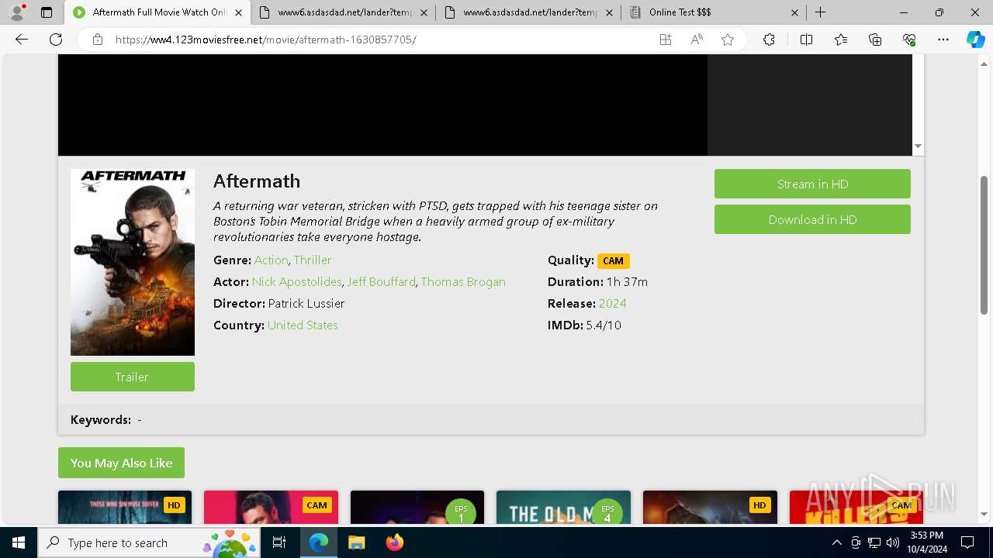This screenshot has height=558, width=993.
Task: Click the Aftermath movie poster
Action: [133, 262]
